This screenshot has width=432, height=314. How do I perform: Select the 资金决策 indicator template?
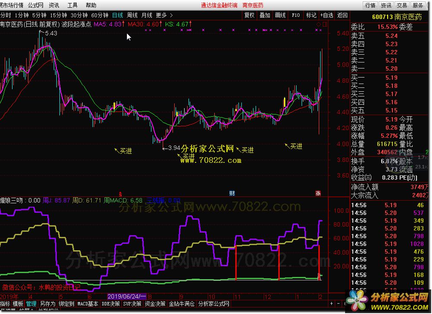pos(155,304)
